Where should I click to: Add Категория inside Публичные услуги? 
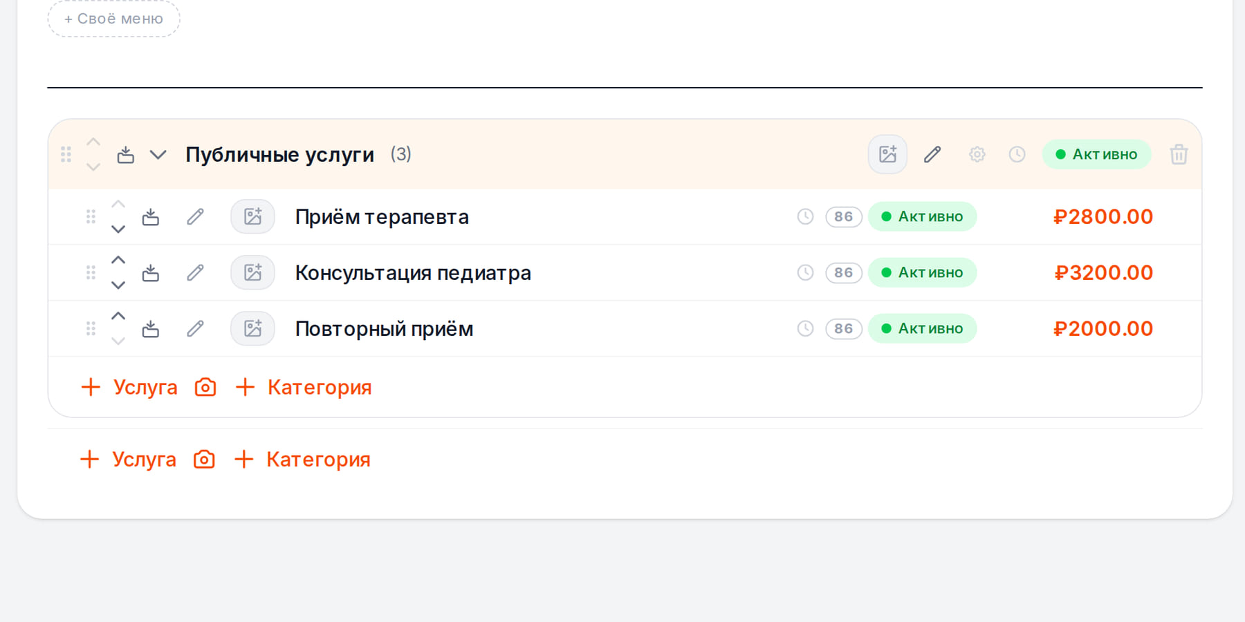(x=304, y=387)
